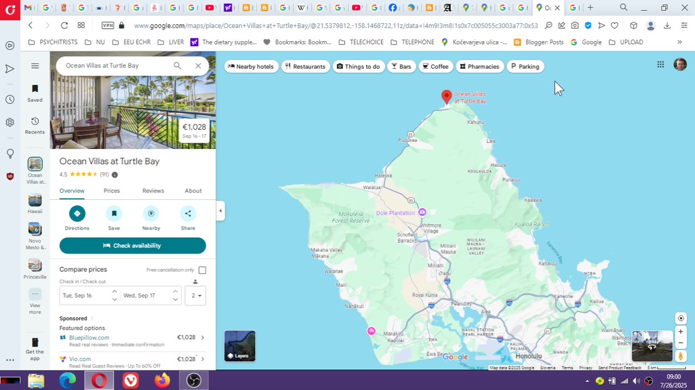Show hidden system tray icons
Image resolution: width=695 pixels, height=390 pixels.
[x=587, y=381]
